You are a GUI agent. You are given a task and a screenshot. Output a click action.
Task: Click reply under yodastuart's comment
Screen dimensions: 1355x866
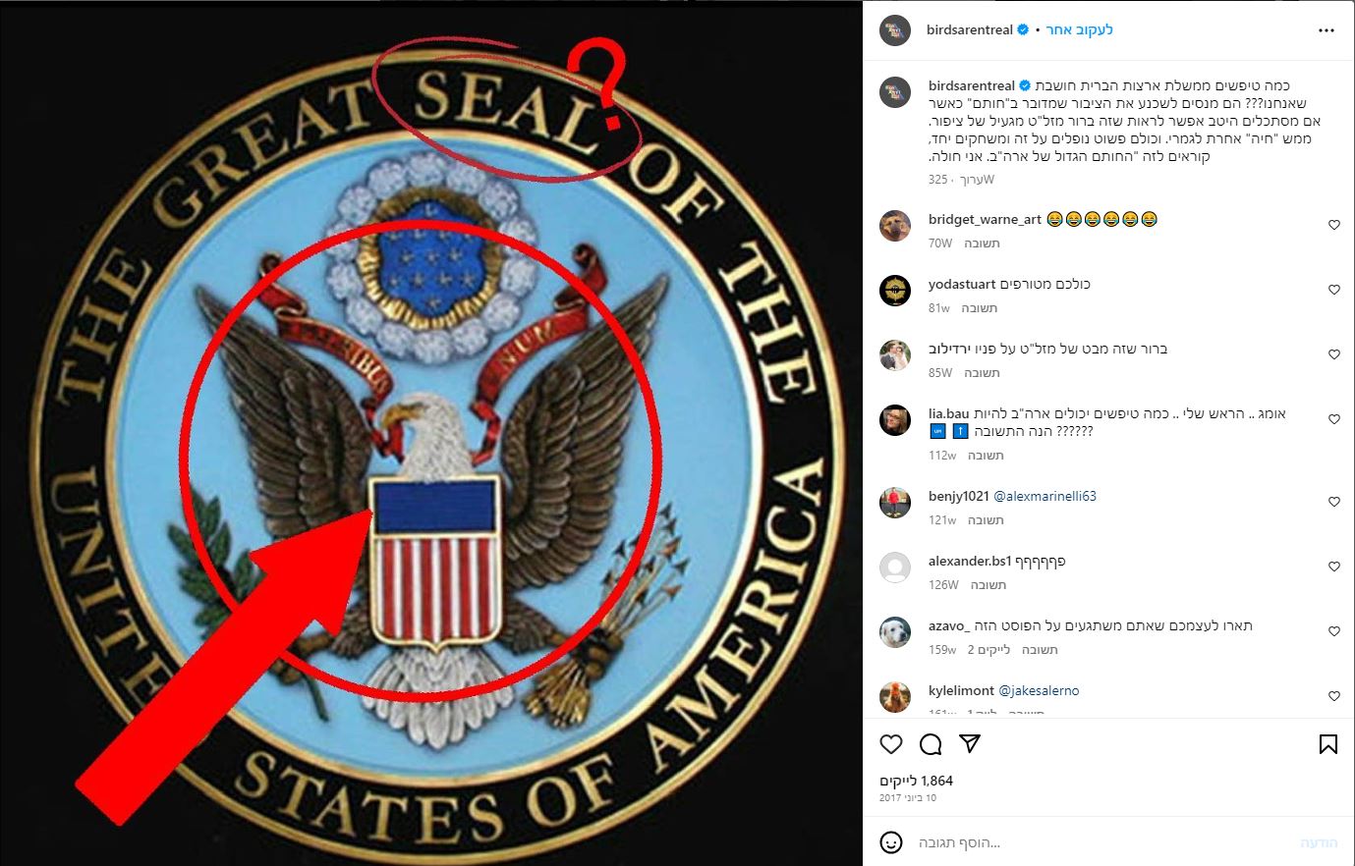[980, 308]
